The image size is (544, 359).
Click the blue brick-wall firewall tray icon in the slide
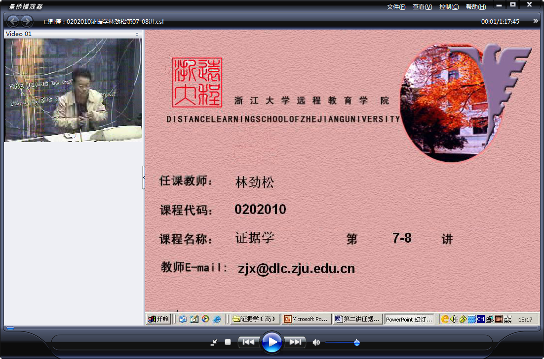471,319
